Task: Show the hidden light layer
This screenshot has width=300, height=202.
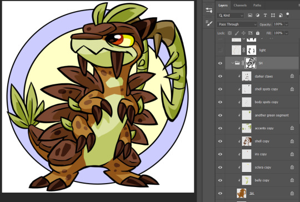Action: click(220, 50)
